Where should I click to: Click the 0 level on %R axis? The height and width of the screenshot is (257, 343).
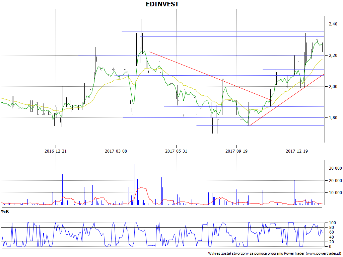coord(330,247)
